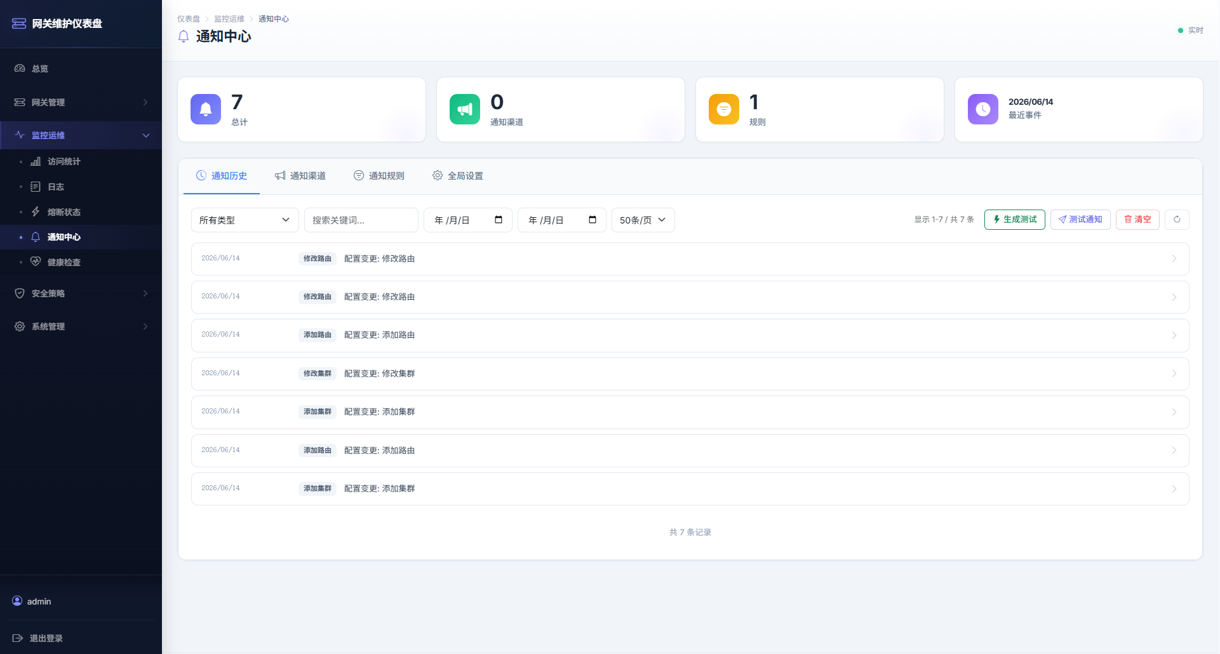Click the admin user avatar icon
Image resolution: width=1220 pixels, height=654 pixels.
pyautogui.click(x=17, y=601)
